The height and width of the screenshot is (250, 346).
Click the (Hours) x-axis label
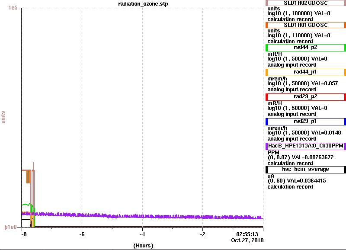[143, 246]
